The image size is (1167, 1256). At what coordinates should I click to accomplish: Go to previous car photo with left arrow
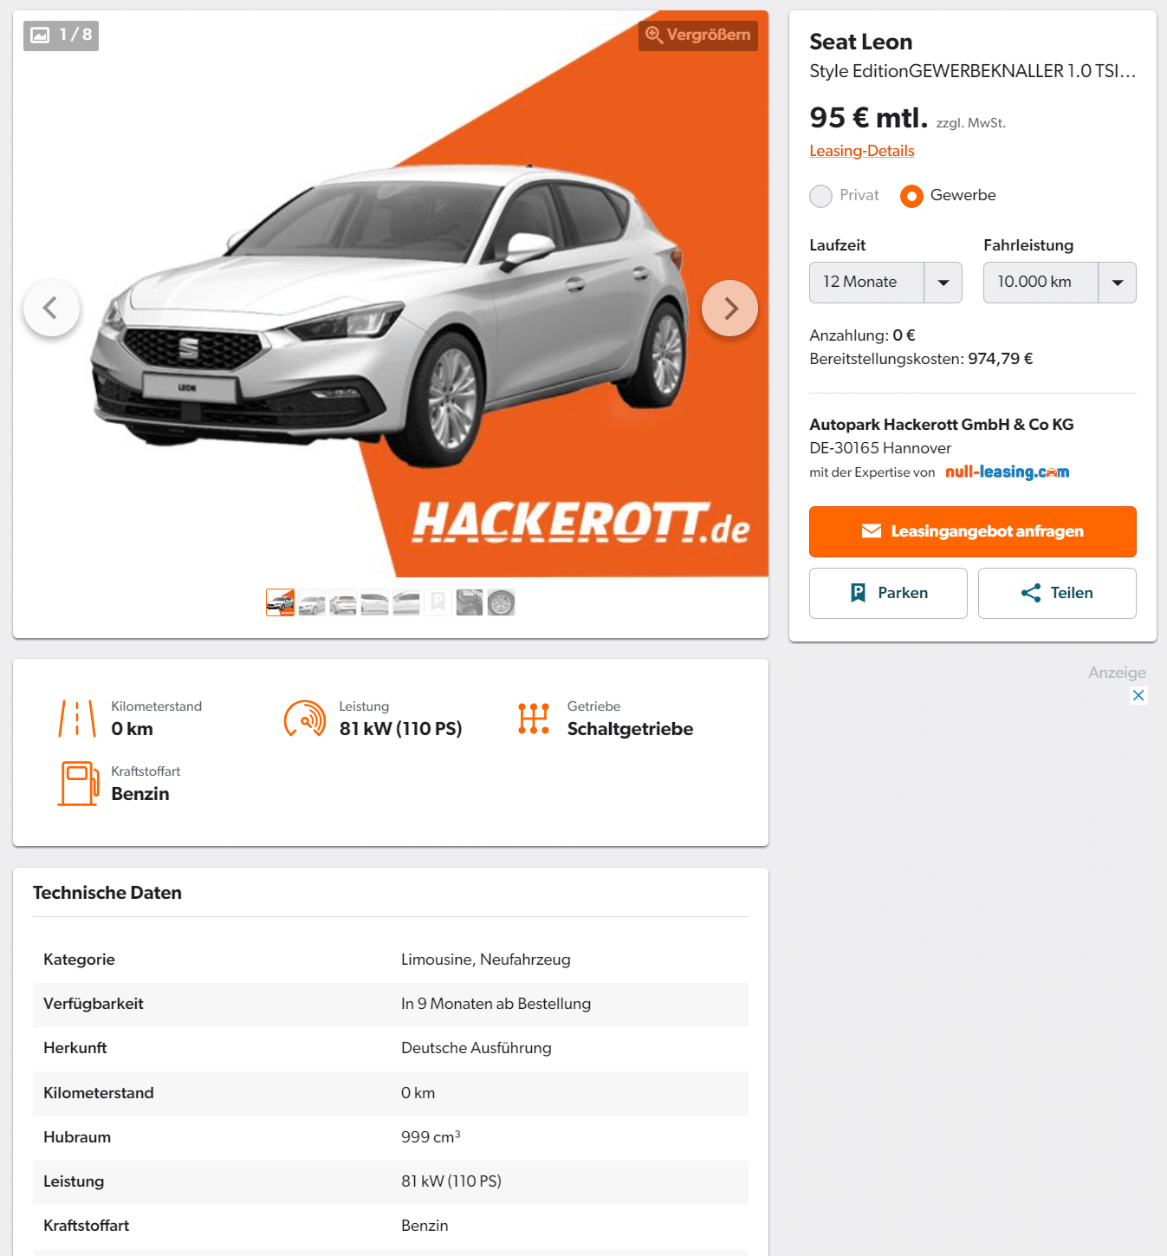pos(51,308)
